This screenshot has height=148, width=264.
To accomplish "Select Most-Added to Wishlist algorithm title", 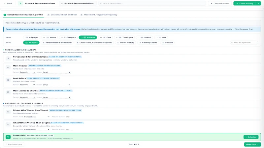I will pyautogui.click(x=26, y=91).
